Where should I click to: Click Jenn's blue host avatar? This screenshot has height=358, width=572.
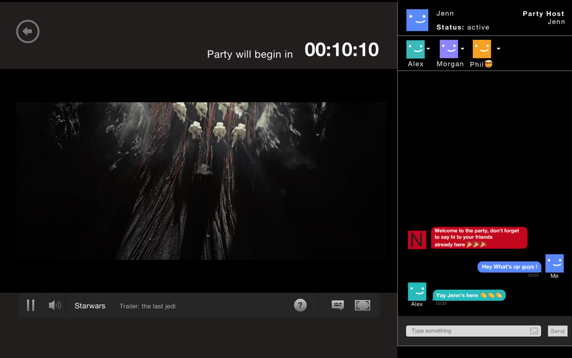coord(417,20)
